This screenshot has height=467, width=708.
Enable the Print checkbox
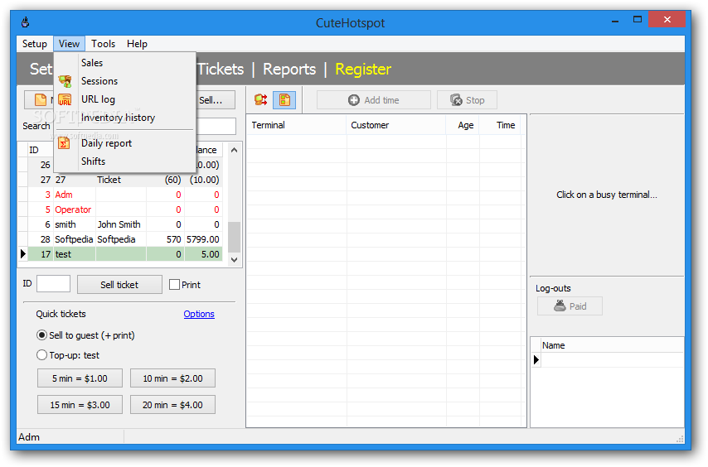[x=174, y=285]
